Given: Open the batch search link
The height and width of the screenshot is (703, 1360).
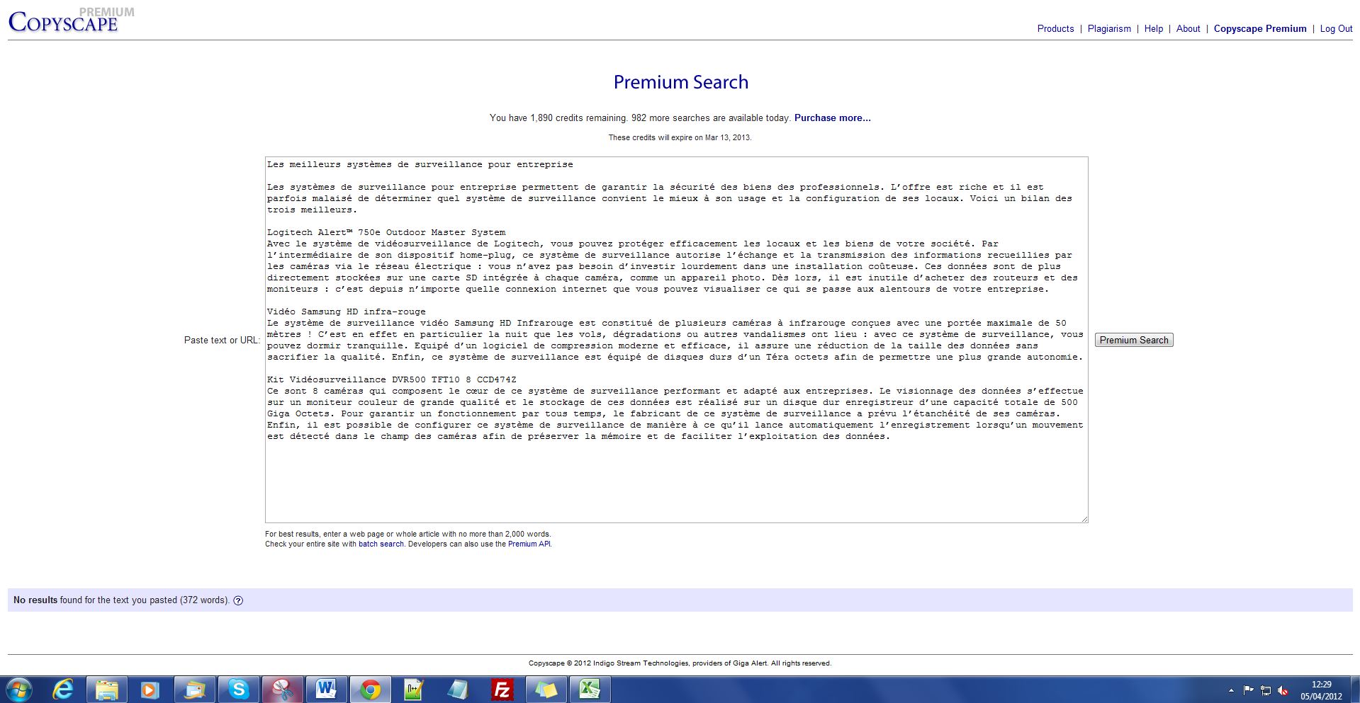Looking at the screenshot, I should 381,544.
